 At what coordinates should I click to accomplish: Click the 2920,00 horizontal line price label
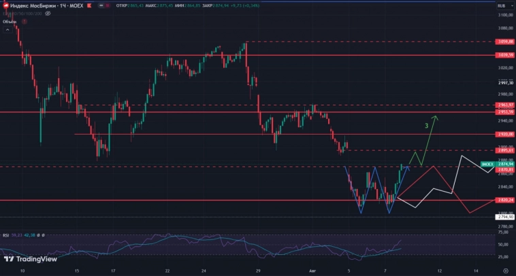[506, 134]
